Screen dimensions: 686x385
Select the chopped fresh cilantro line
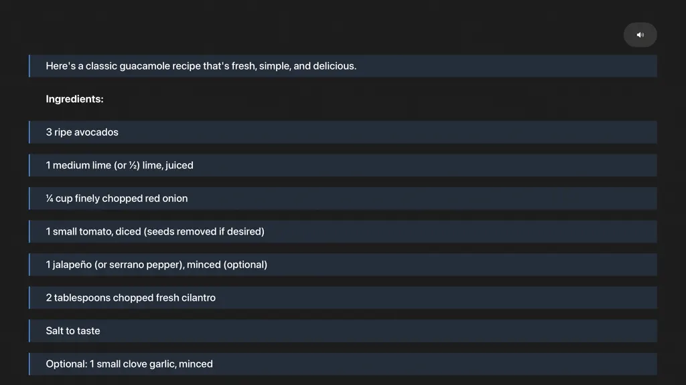click(x=343, y=297)
